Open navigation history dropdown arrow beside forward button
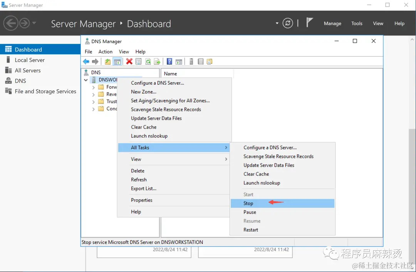The width and height of the screenshot is (416, 272). click(x=34, y=23)
